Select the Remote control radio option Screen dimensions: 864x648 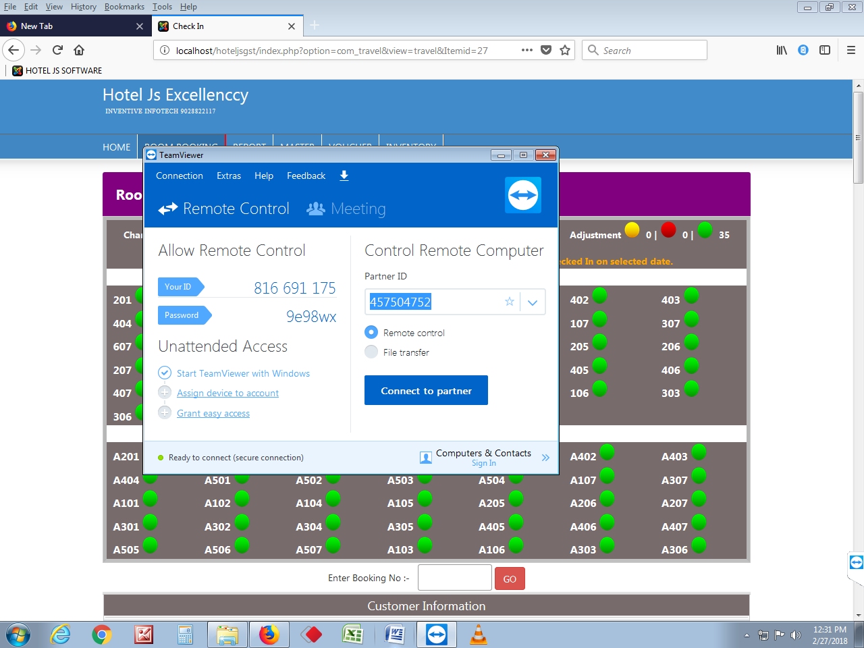coord(371,332)
